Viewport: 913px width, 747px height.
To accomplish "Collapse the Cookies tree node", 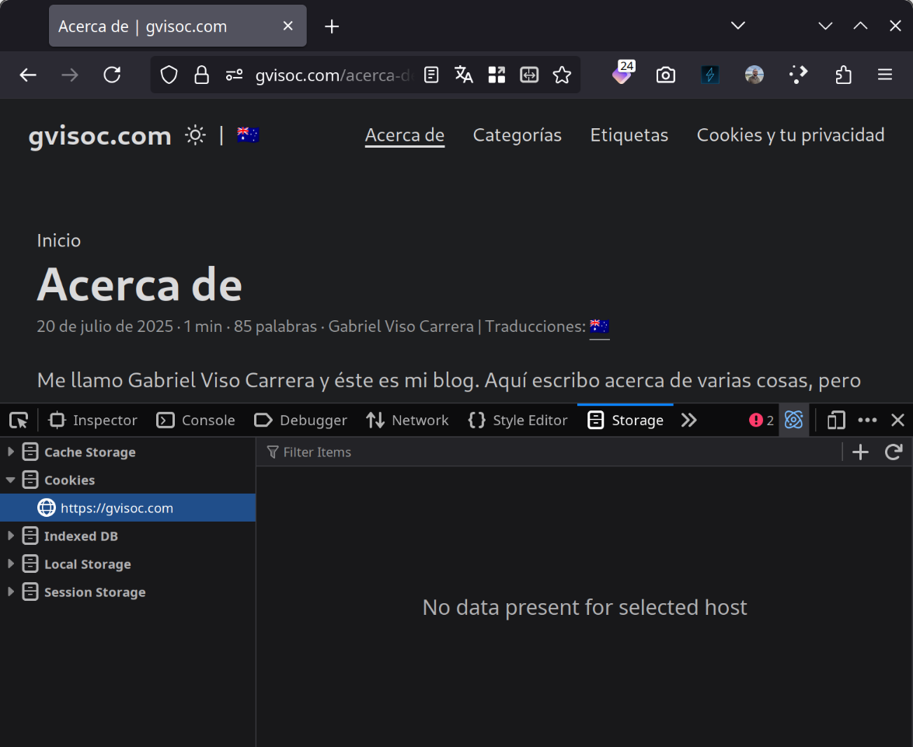I will (10, 480).
